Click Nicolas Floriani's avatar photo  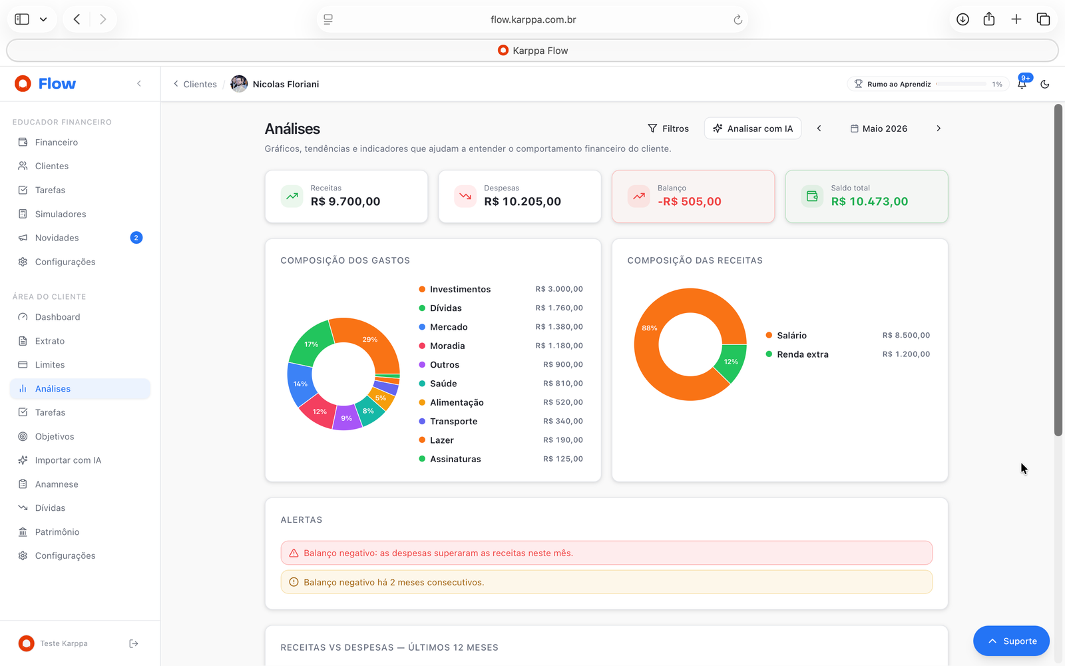pyautogui.click(x=239, y=84)
